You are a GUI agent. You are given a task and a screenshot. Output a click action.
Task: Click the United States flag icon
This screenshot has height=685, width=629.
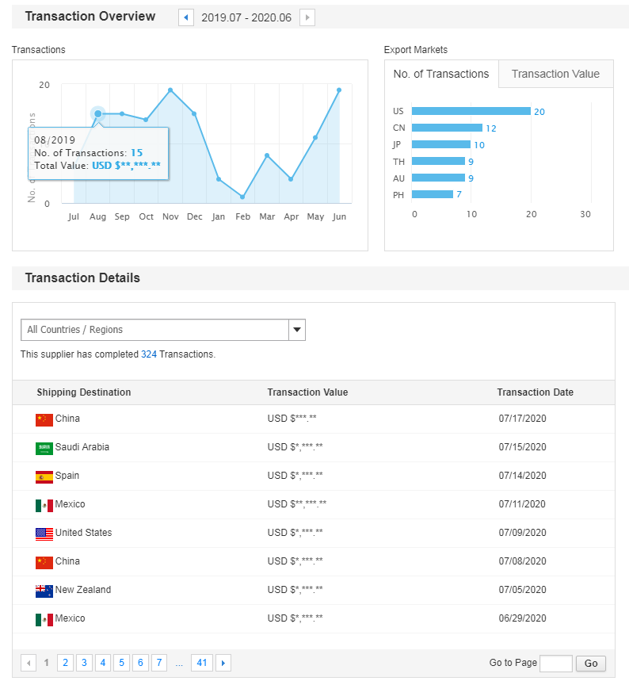click(x=44, y=534)
